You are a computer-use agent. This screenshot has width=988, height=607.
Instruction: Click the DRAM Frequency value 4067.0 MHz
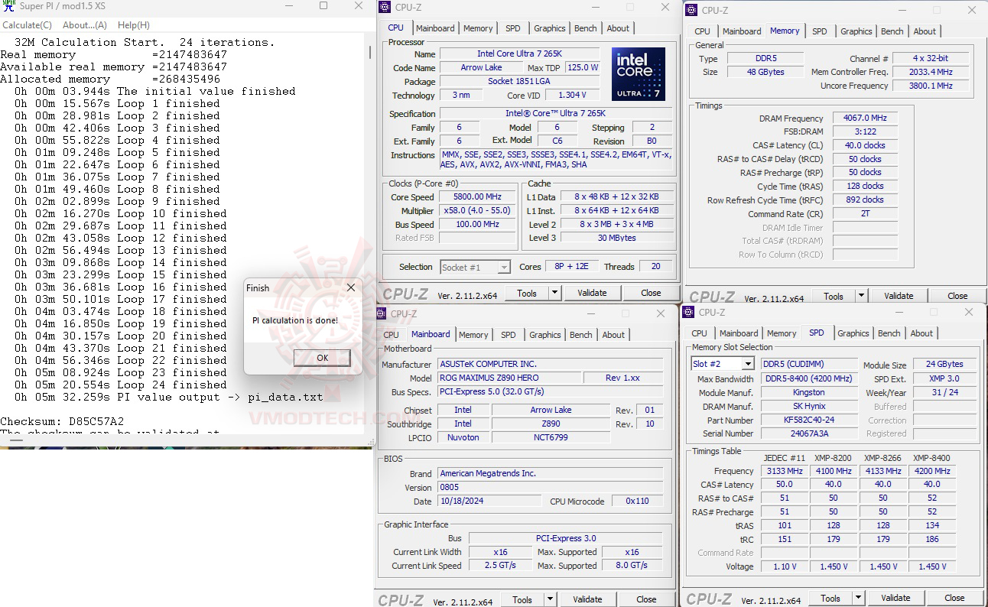(865, 118)
